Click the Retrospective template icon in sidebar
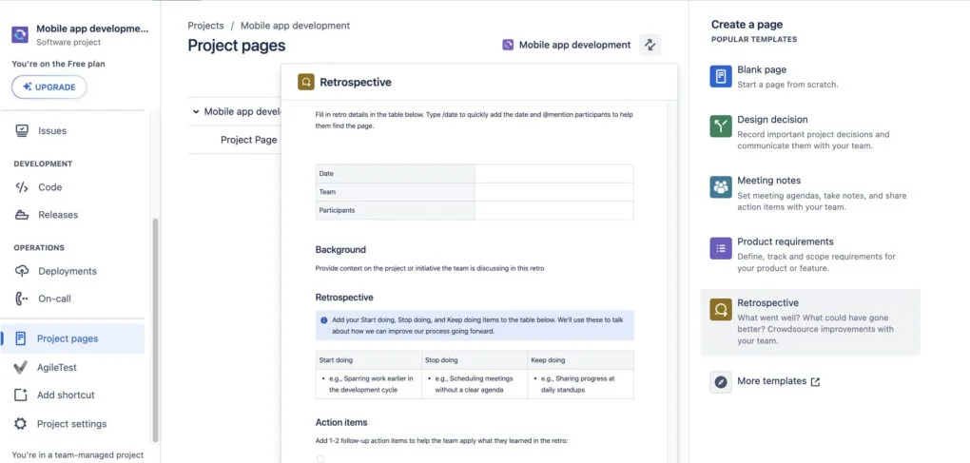This screenshot has width=970, height=463. (721, 310)
